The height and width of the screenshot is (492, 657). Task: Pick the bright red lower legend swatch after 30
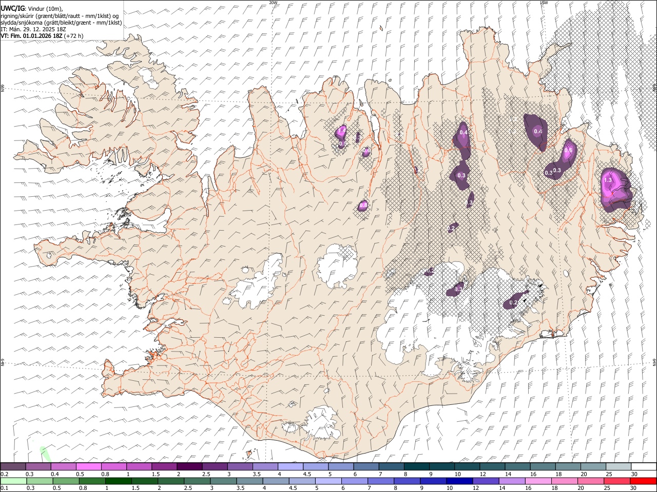tap(643, 481)
